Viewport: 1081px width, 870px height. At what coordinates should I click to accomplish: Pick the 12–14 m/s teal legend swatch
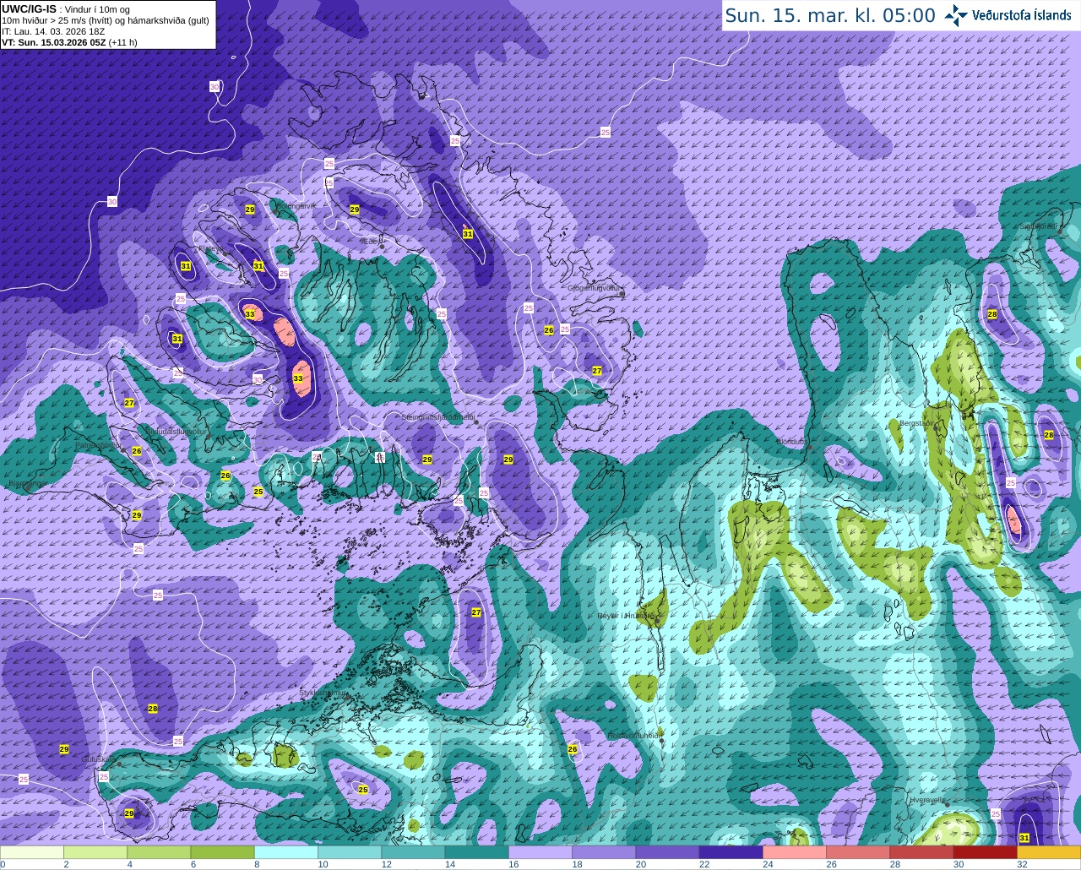(413, 852)
